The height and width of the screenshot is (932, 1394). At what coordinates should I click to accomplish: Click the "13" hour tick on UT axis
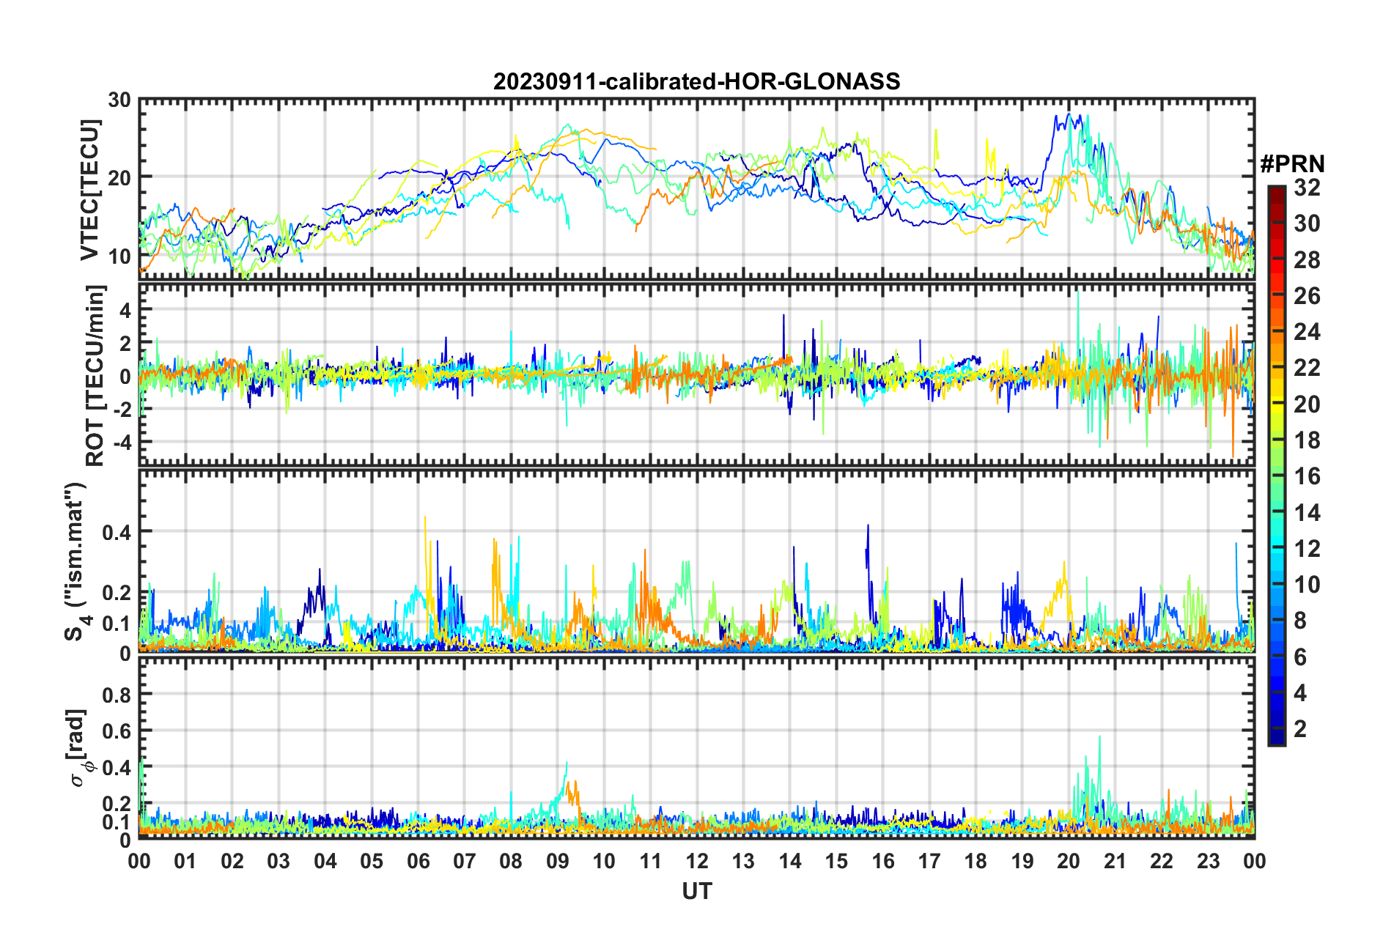(743, 861)
